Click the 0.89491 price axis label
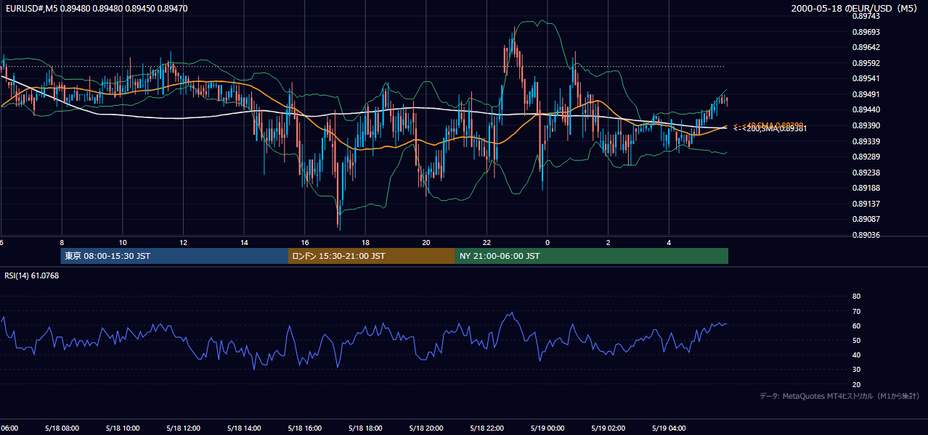This screenshot has height=435, width=928. click(865, 94)
